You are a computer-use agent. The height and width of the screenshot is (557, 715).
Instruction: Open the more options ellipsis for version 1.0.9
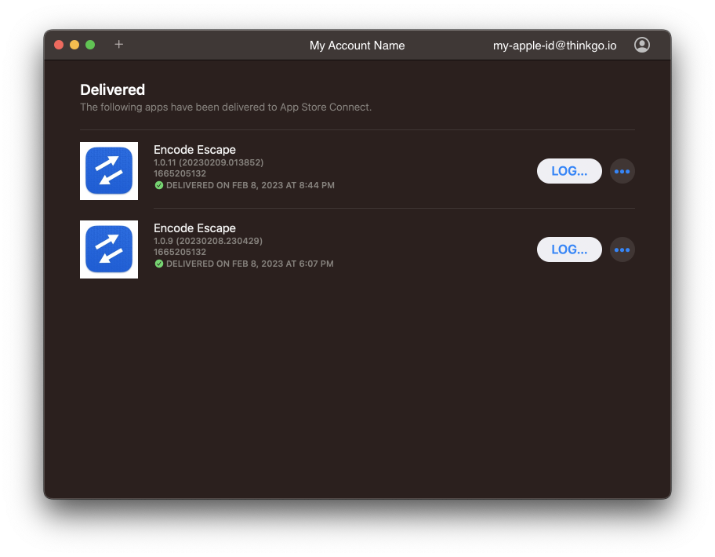622,249
